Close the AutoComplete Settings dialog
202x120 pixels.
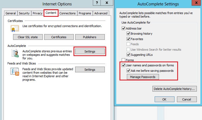[197, 4]
